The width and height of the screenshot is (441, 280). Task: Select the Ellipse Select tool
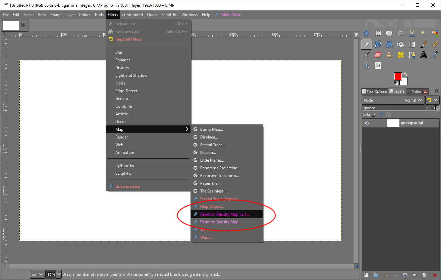pyautogui.click(x=389, y=33)
